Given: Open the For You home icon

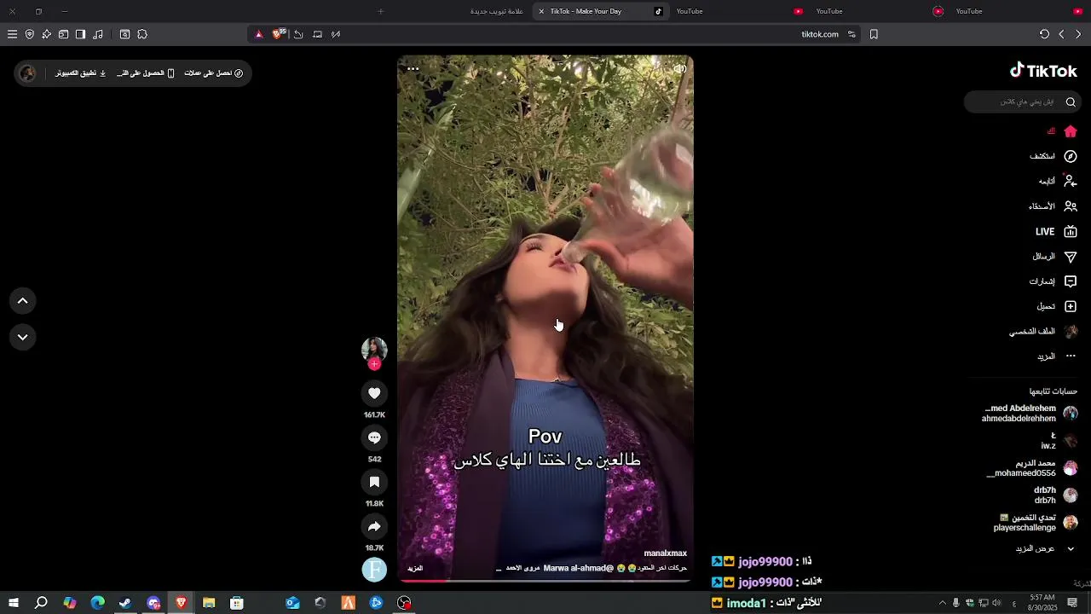Looking at the screenshot, I should click(x=1071, y=131).
